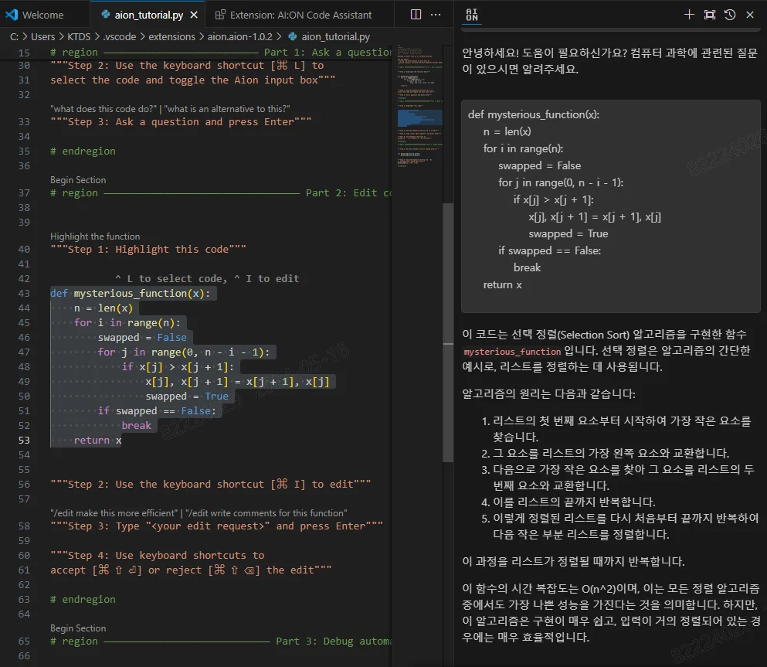The image size is (767, 667).
Task: Click the focus frame icon in AI:ON panel
Action: point(710,14)
